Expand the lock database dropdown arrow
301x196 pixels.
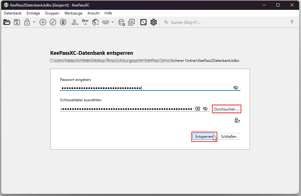[34, 22]
